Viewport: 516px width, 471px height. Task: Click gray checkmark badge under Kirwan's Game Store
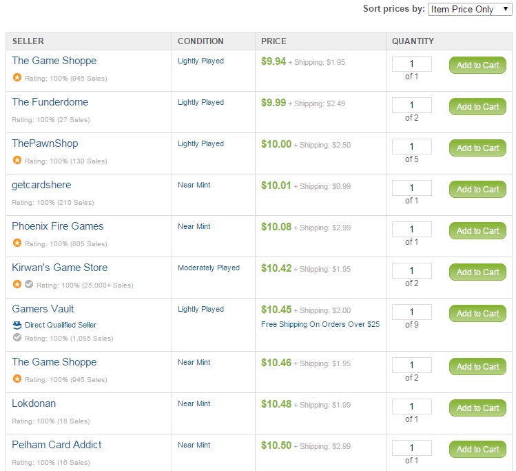(x=28, y=284)
